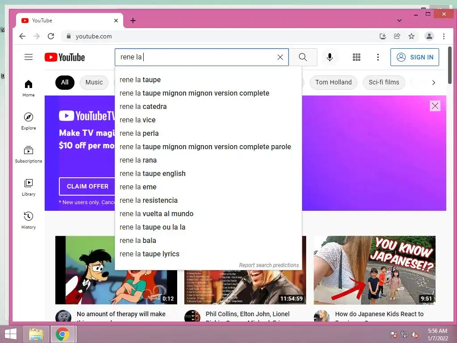
Task: Open History in the sidebar
Action: (x=29, y=221)
